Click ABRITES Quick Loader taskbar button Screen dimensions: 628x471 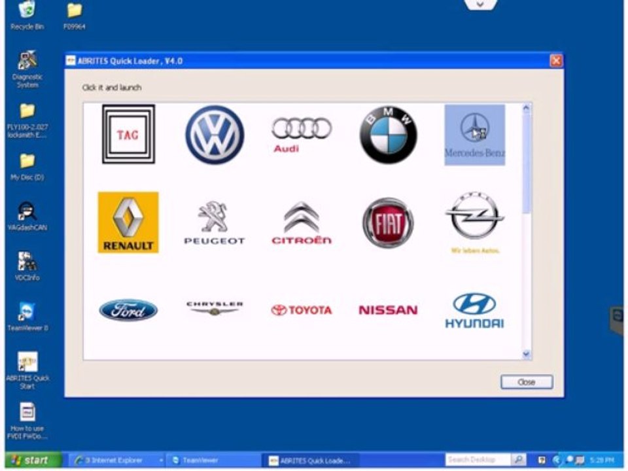pyautogui.click(x=309, y=461)
